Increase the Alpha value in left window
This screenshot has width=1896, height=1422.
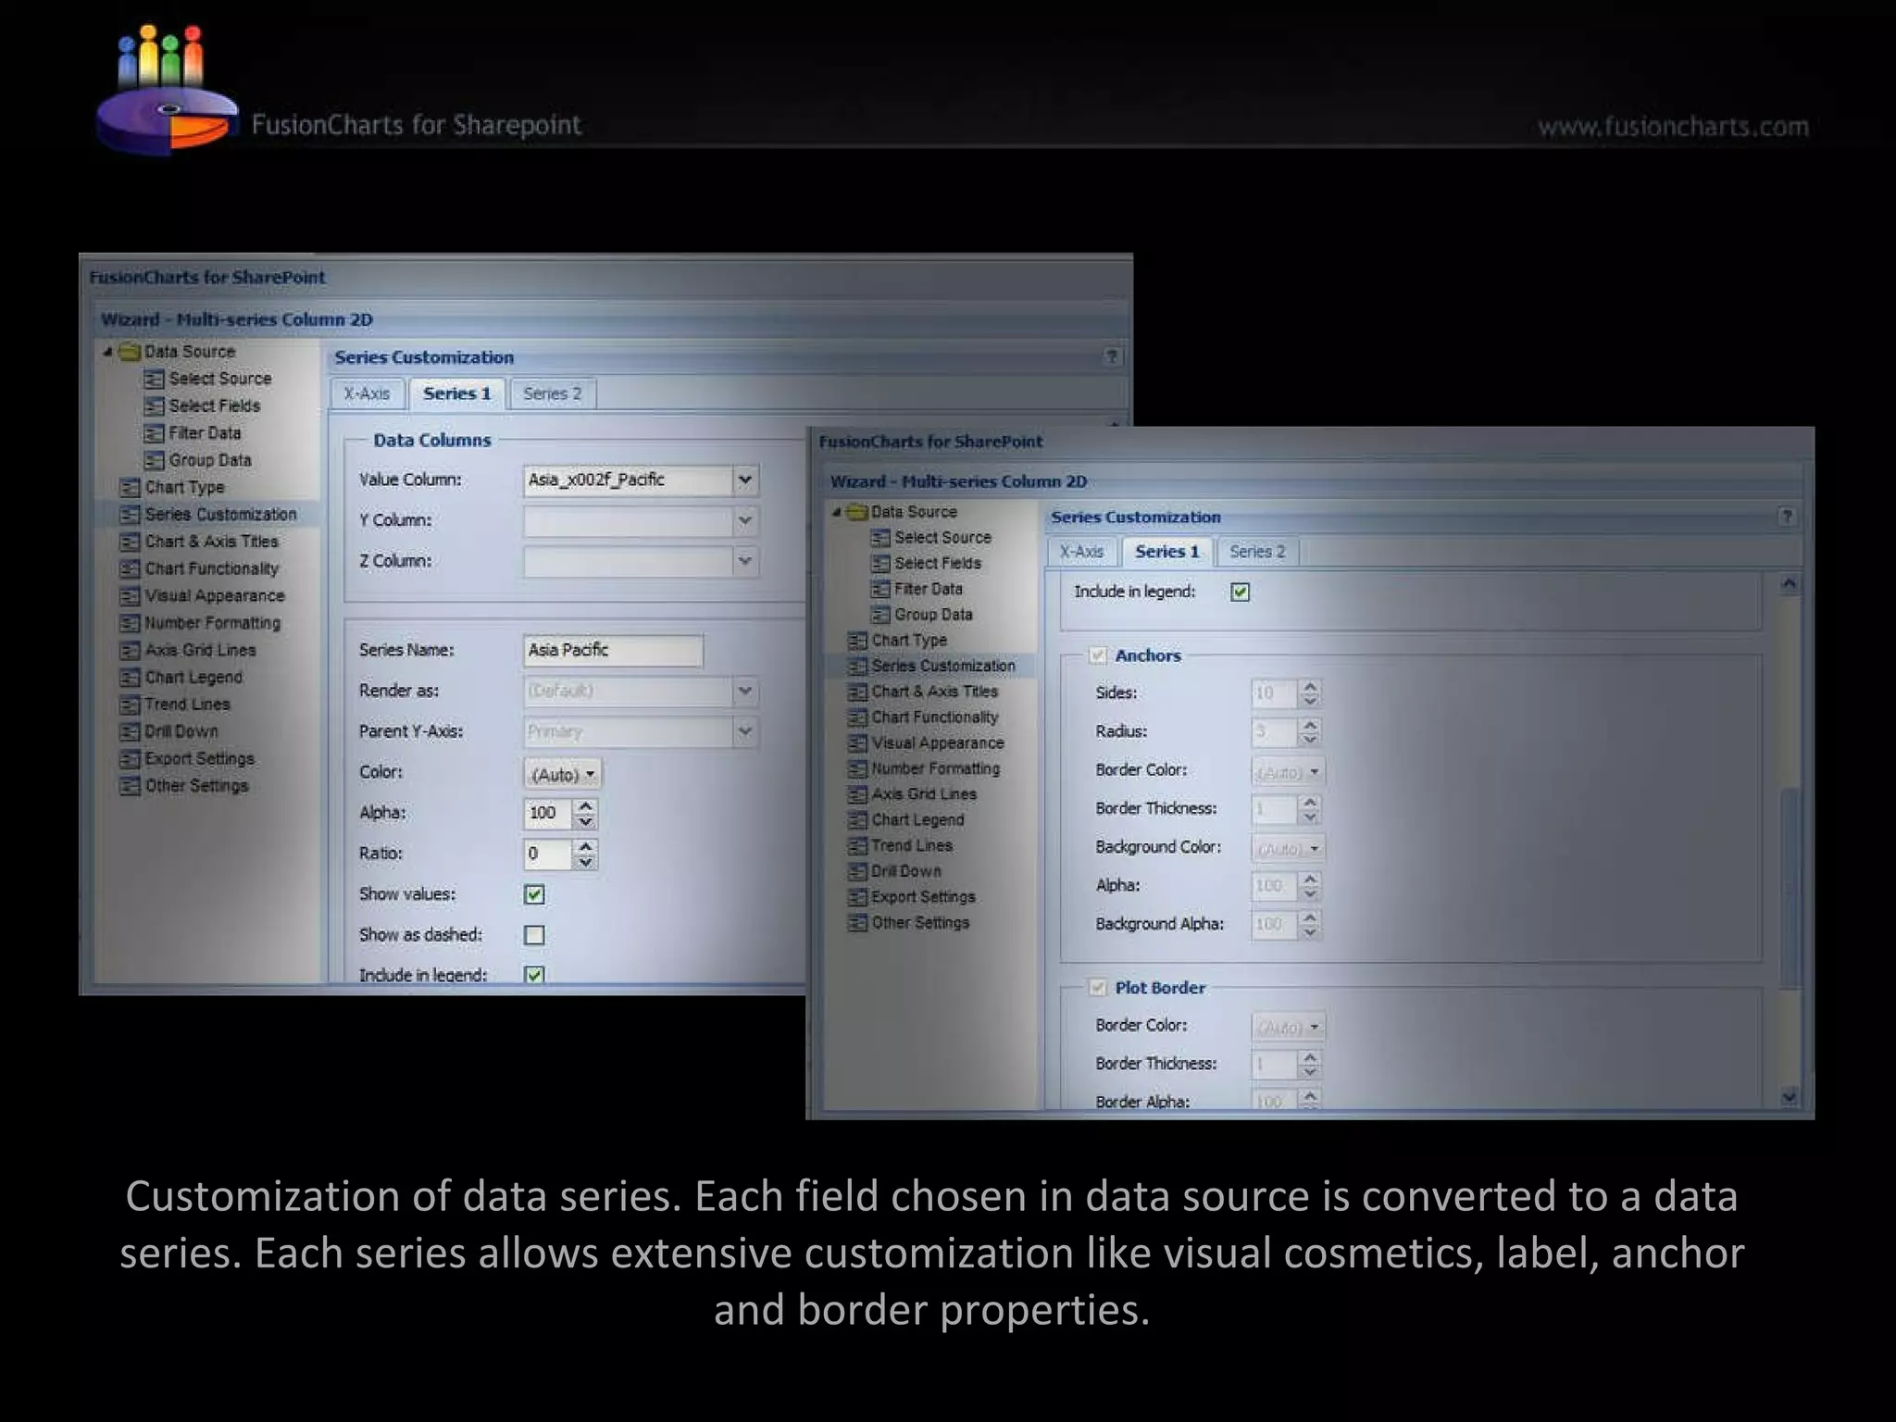click(x=585, y=806)
